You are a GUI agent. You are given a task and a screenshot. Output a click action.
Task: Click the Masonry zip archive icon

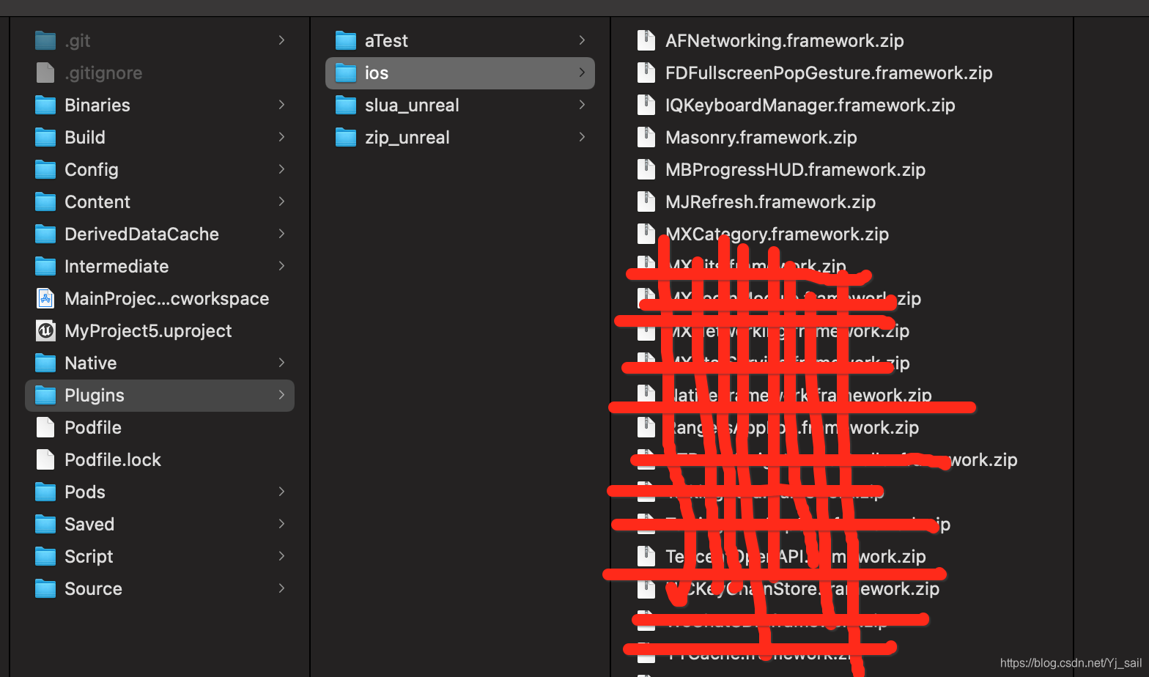(646, 137)
